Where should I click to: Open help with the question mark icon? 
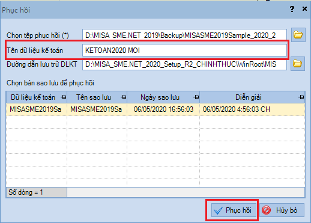pos(292,9)
